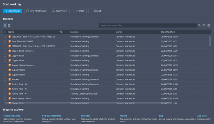Click design icon of SupportBeam dated 22/06/2026 14:33
The width and height of the screenshot is (214, 124).
(10, 75)
